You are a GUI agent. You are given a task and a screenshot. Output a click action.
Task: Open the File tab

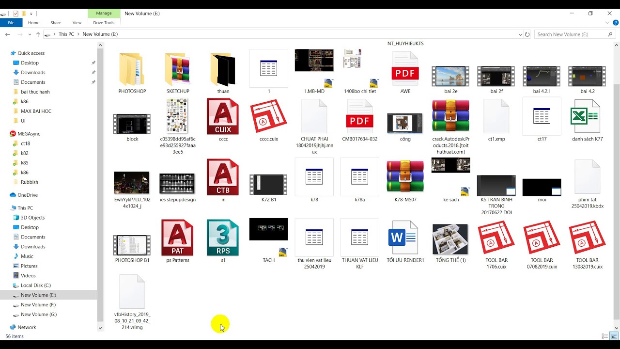click(x=11, y=23)
